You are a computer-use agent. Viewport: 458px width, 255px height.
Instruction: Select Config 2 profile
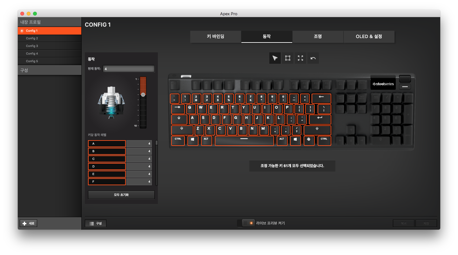tap(50, 38)
